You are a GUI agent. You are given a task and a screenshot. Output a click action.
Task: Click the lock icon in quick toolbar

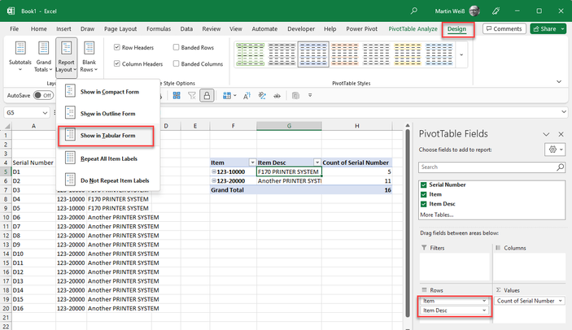point(207,95)
